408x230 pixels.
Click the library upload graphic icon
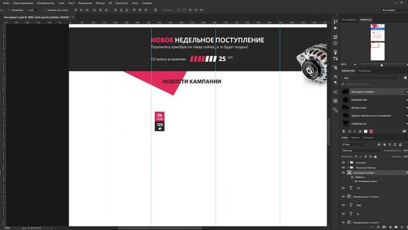click(344, 131)
